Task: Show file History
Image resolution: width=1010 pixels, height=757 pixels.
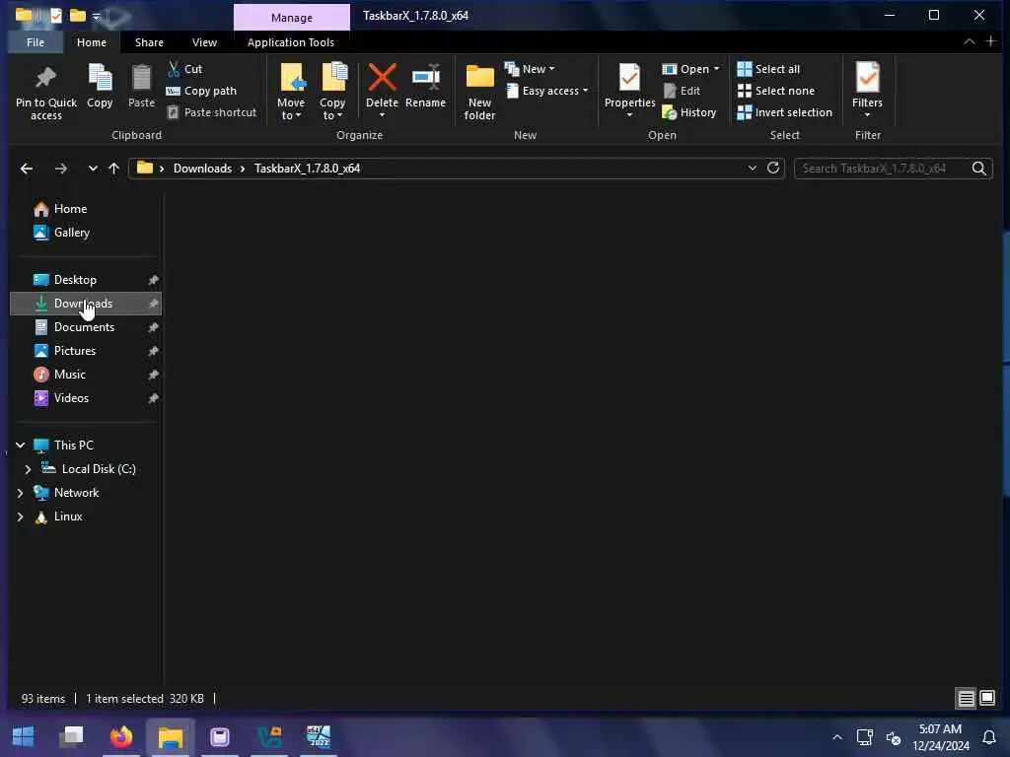Action: click(x=689, y=112)
